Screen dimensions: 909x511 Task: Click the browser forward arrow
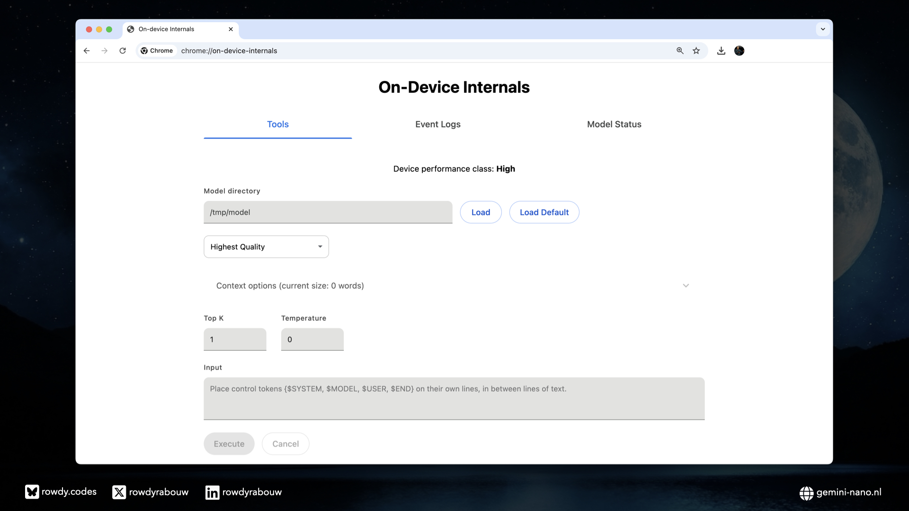point(105,51)
